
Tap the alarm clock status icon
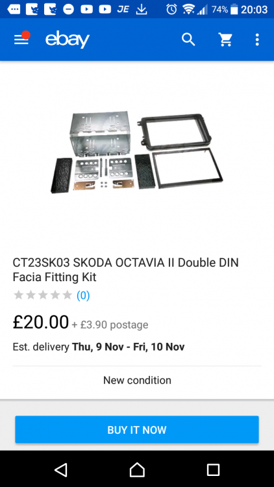(x=171, y=9)
